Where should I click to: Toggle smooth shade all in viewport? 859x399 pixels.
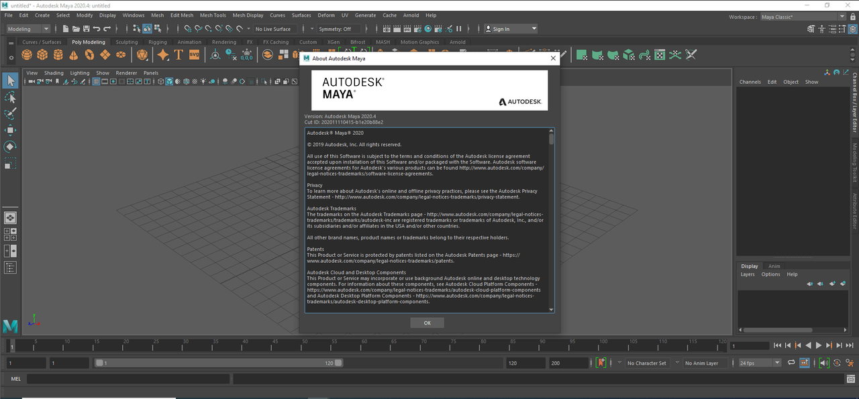(169, 81)
